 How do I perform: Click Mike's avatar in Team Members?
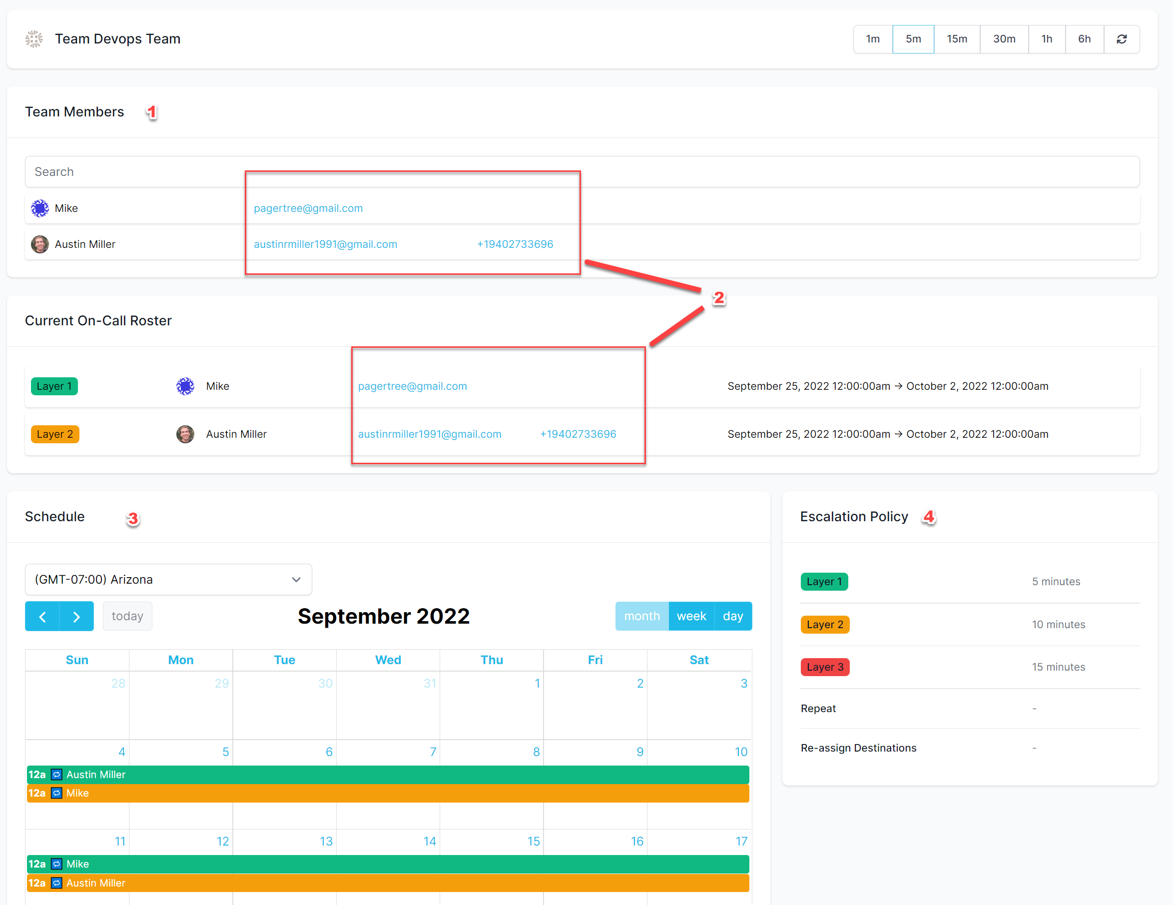pyautogui.click(x=40, y=208)
